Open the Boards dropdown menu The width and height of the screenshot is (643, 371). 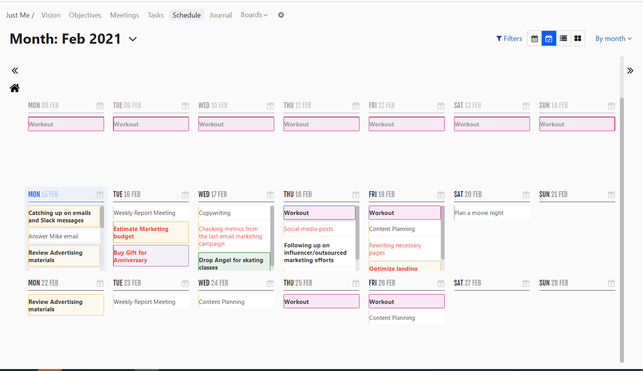coord(254,15)
